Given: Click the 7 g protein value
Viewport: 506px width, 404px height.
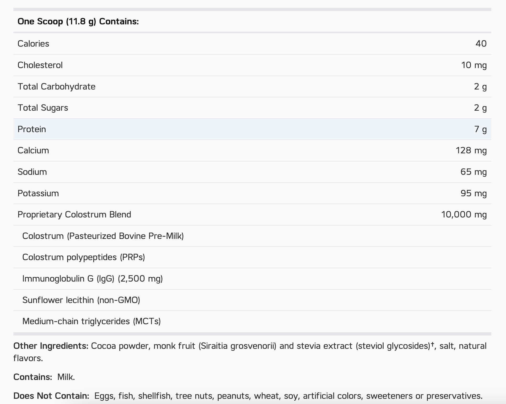Looking at the screenshot, I should tap(480, 129).
